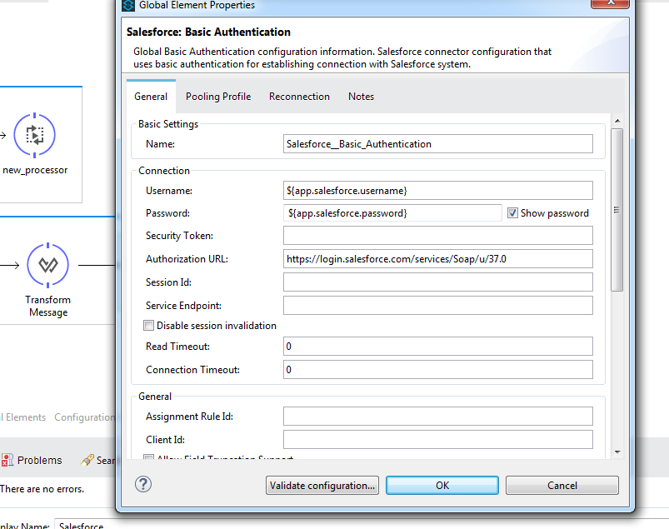The image size is (669, 529).
Task: Click the Service Endpoint field
Action: [x=437, y=306]
